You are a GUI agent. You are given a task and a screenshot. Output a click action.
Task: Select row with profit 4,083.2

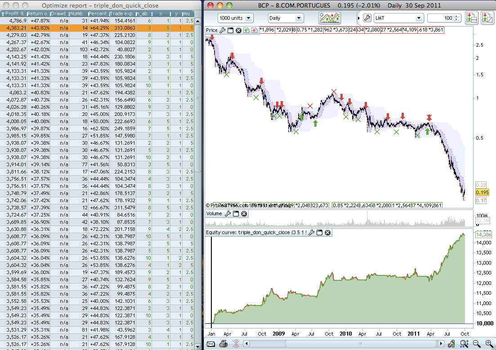(97, 93)
